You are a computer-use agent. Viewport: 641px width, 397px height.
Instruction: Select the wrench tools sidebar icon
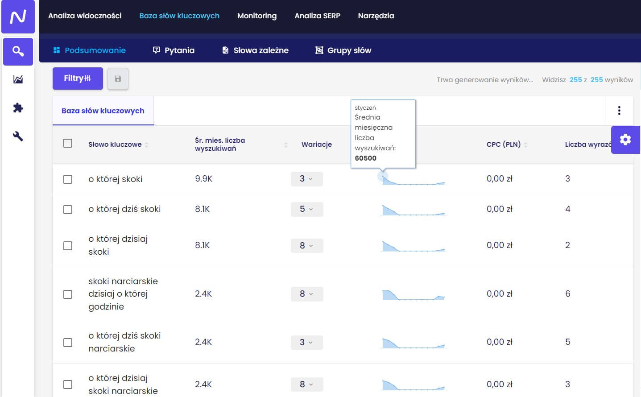(18, 136)
